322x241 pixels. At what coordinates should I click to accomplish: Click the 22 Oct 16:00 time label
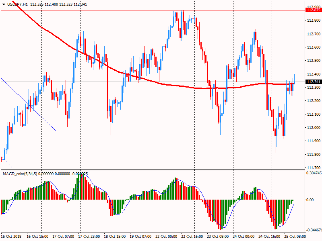tap(192, 236)
